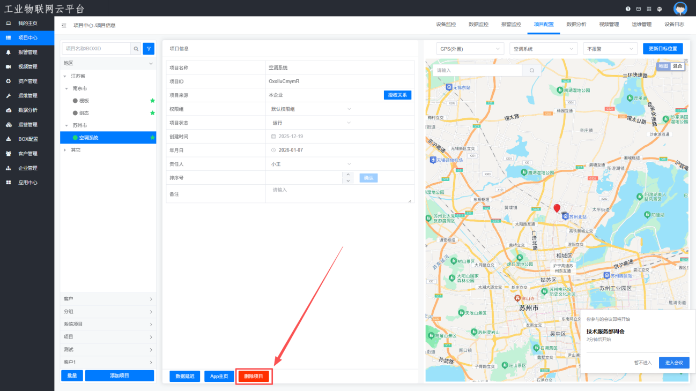
Task: Open 报警管理 in the left sidebar
Action: [x=27, y=52]
